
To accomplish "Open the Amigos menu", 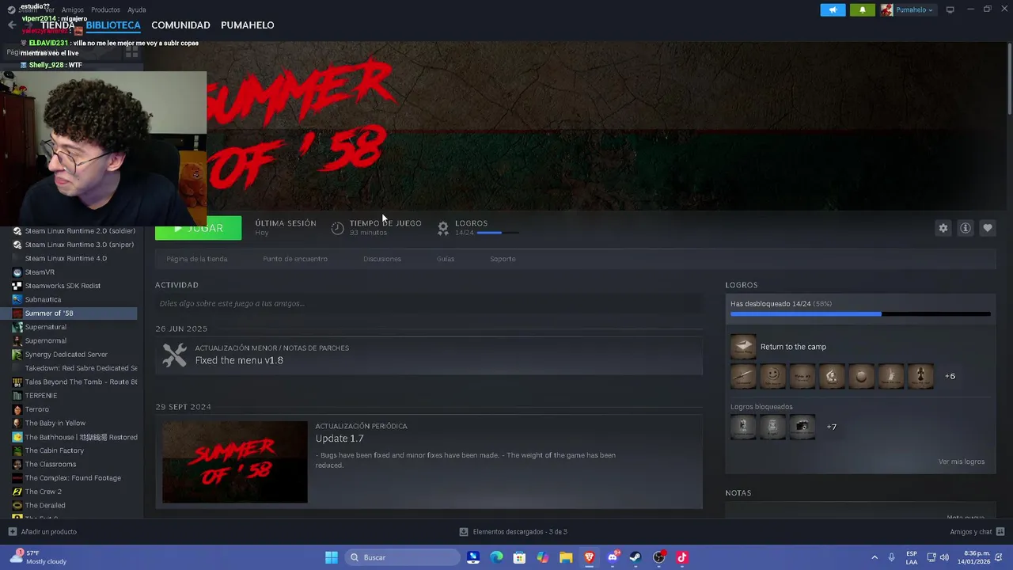I will (x=72, y=10).
